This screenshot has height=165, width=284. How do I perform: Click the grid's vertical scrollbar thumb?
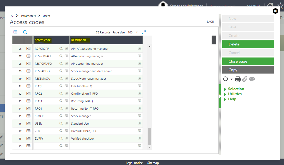(x=149, y=136)
